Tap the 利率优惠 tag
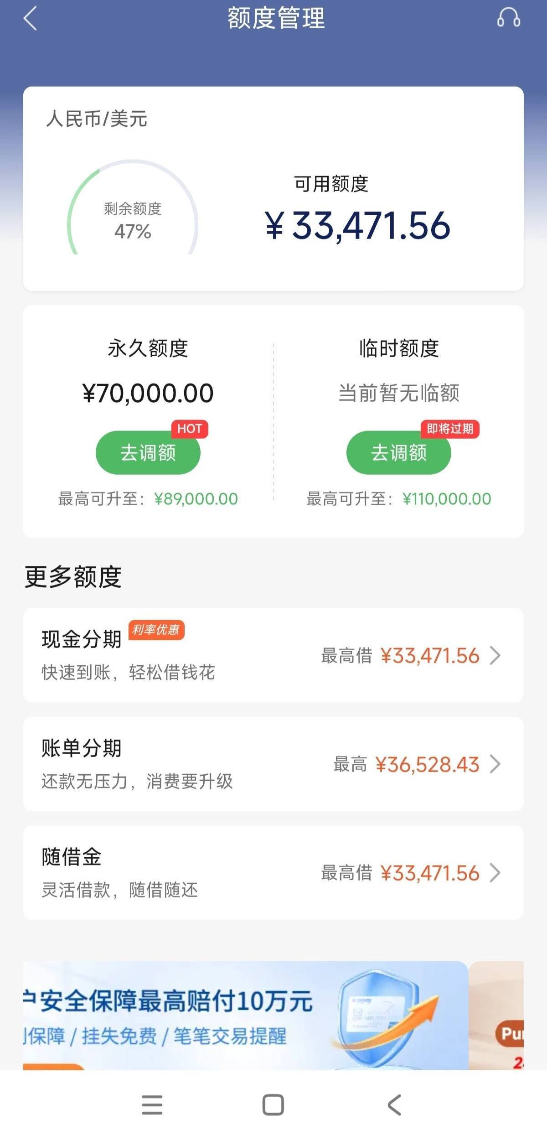 156,630
